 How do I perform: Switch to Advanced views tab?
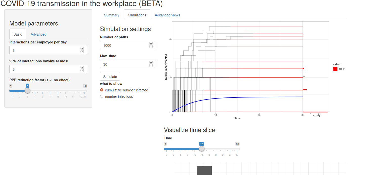167,15
